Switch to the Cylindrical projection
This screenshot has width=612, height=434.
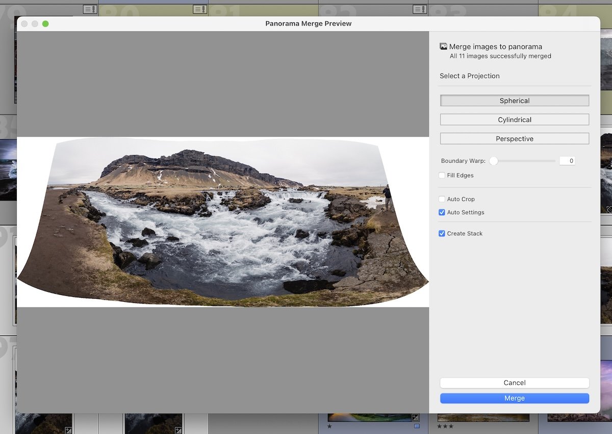(x=514, y=119)
